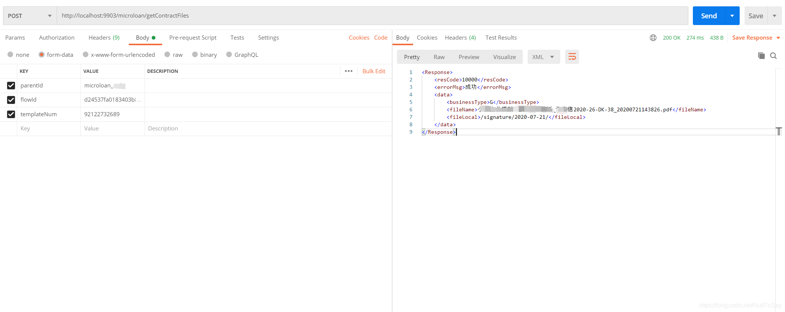The image size is (785, 312).
Task: Expand the Save button arrow options
Action: coord(775,16)
